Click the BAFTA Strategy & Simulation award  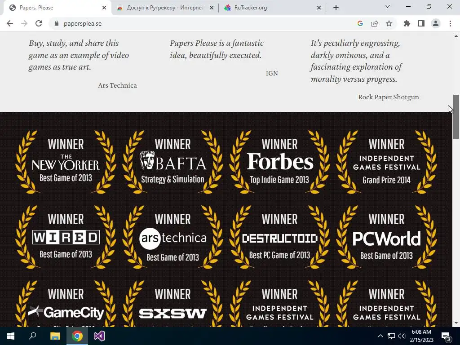coord(173,162)
